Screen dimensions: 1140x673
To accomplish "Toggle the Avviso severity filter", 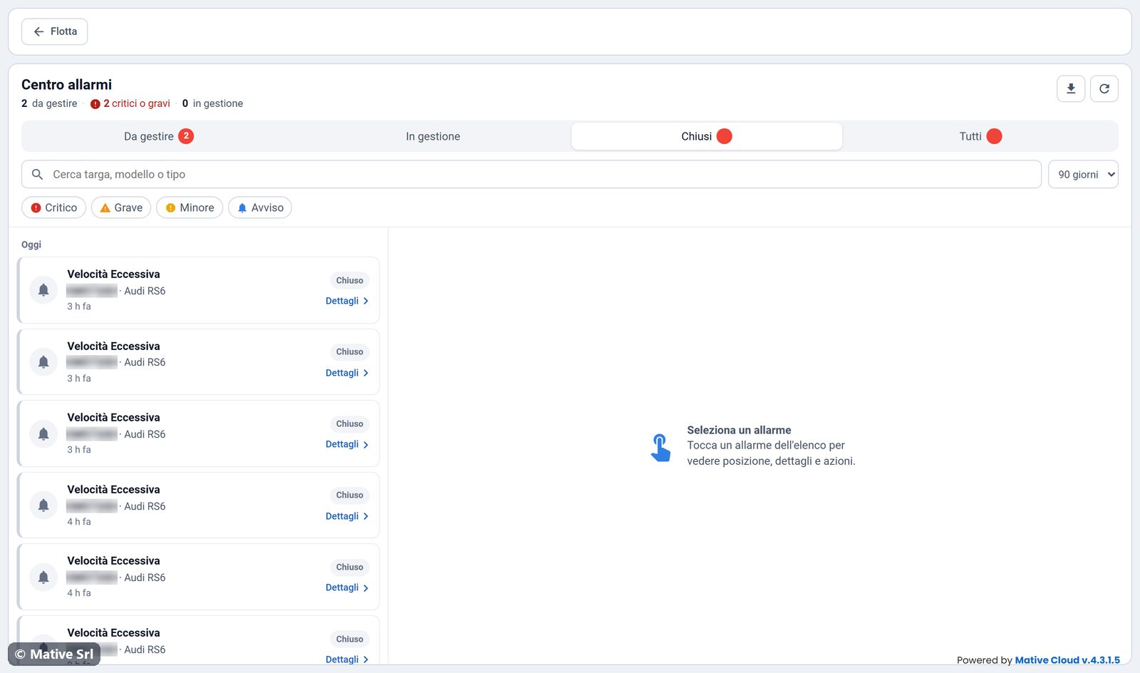I will point(260,207).
